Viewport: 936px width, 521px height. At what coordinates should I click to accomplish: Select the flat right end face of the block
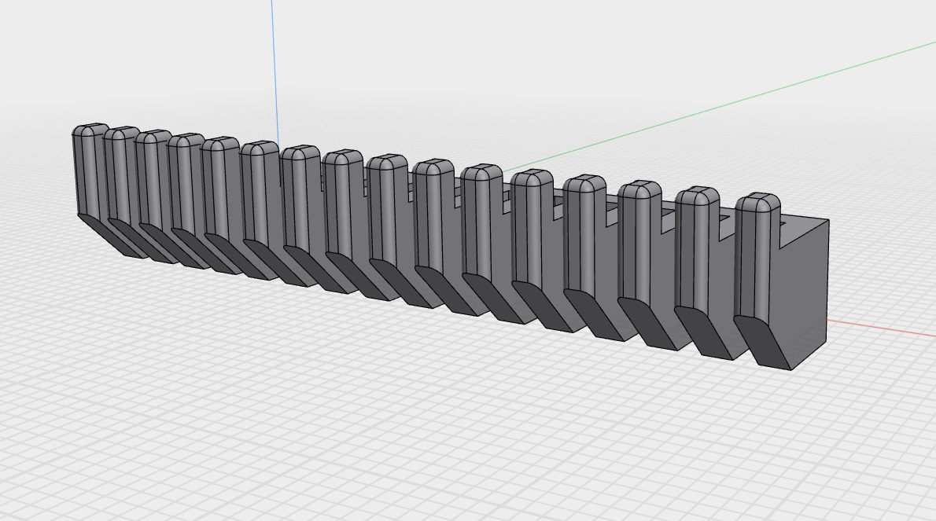[802, 291]
